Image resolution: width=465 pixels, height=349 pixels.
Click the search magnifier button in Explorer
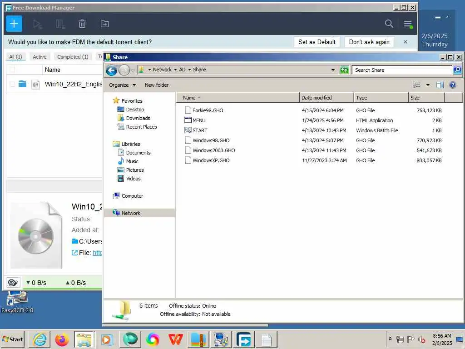457,70
